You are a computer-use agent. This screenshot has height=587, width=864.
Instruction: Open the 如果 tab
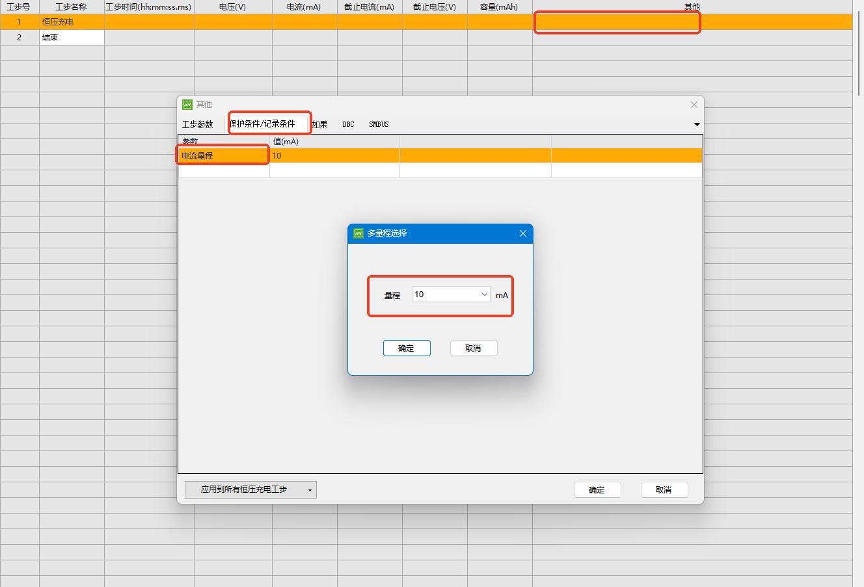click(319, 124)
